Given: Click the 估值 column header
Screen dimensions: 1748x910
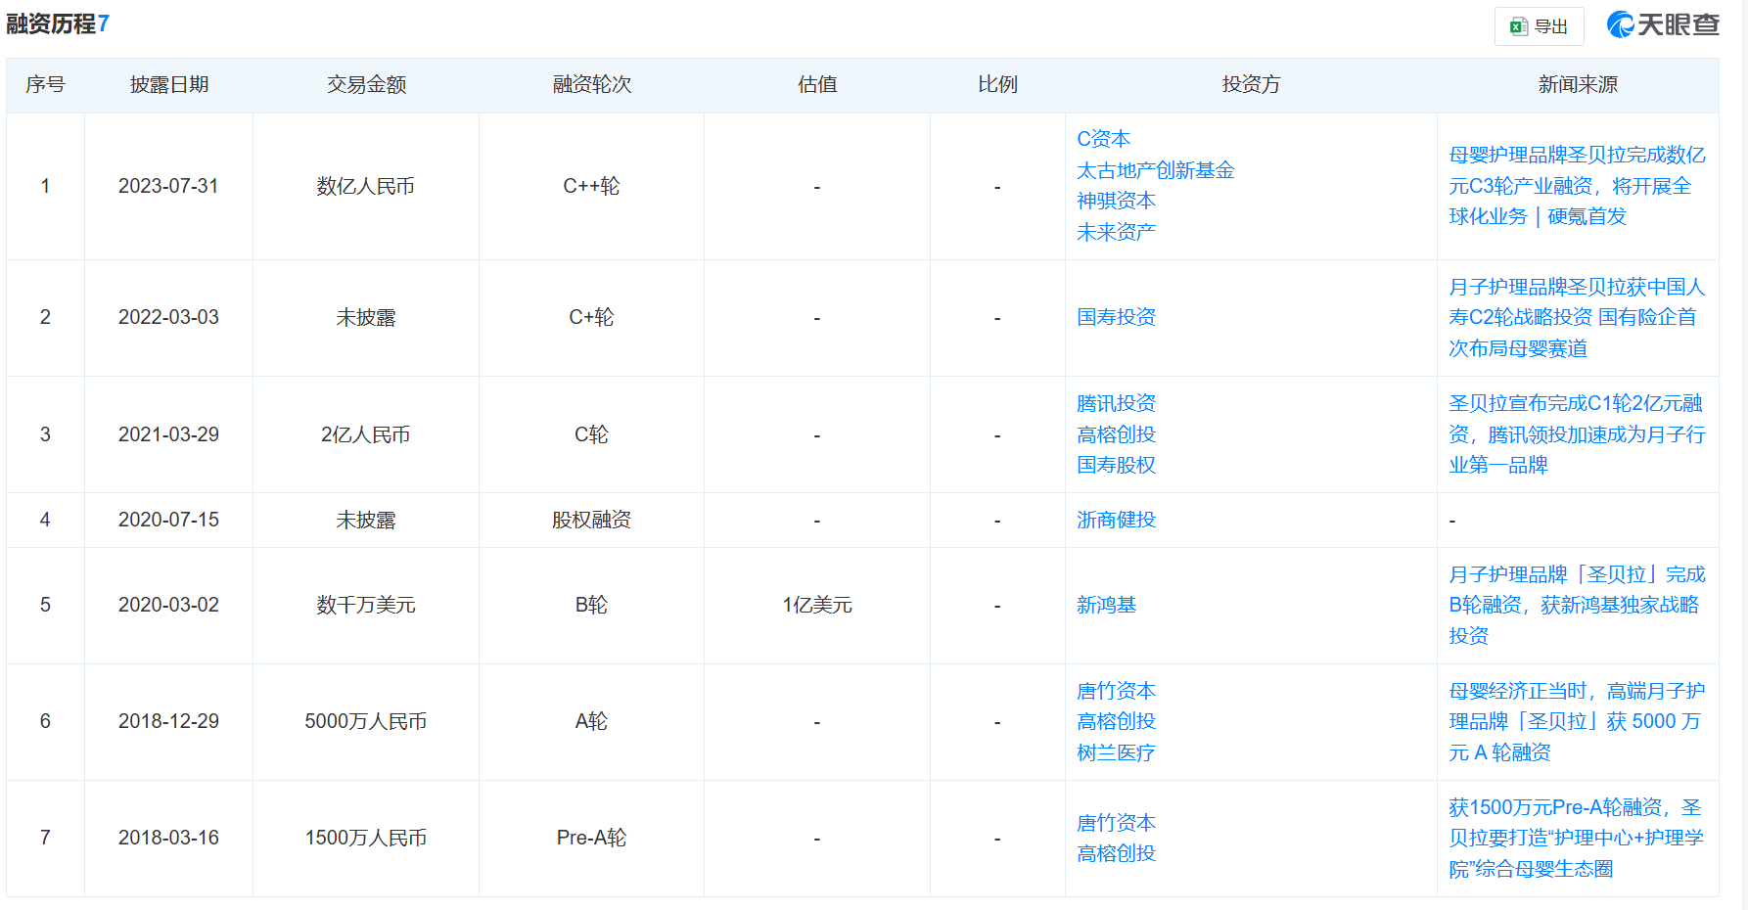Looking at the screenshot, I should (817, 85).
